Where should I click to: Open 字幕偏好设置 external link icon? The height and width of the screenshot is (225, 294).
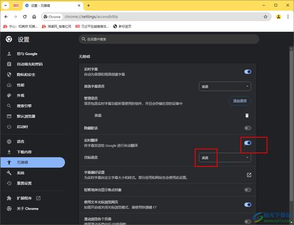249,175
